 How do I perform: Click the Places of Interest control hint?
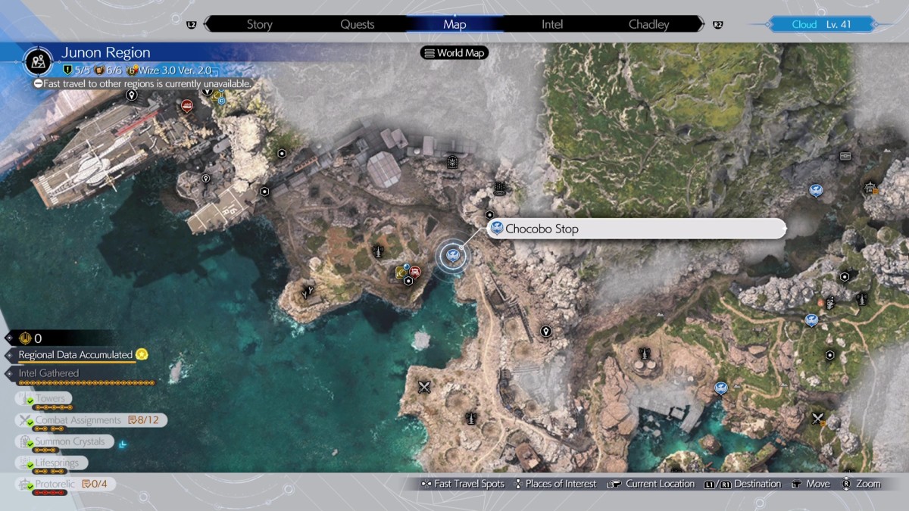point(554,484)
